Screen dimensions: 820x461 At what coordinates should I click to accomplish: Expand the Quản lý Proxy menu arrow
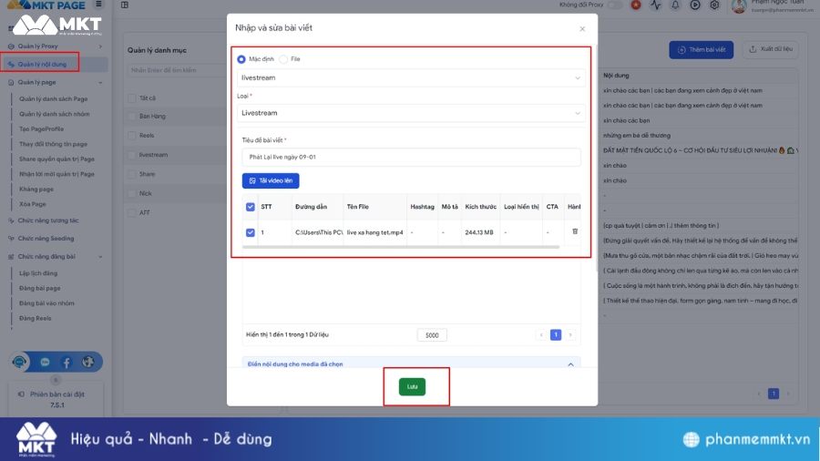tap(100, 46)
